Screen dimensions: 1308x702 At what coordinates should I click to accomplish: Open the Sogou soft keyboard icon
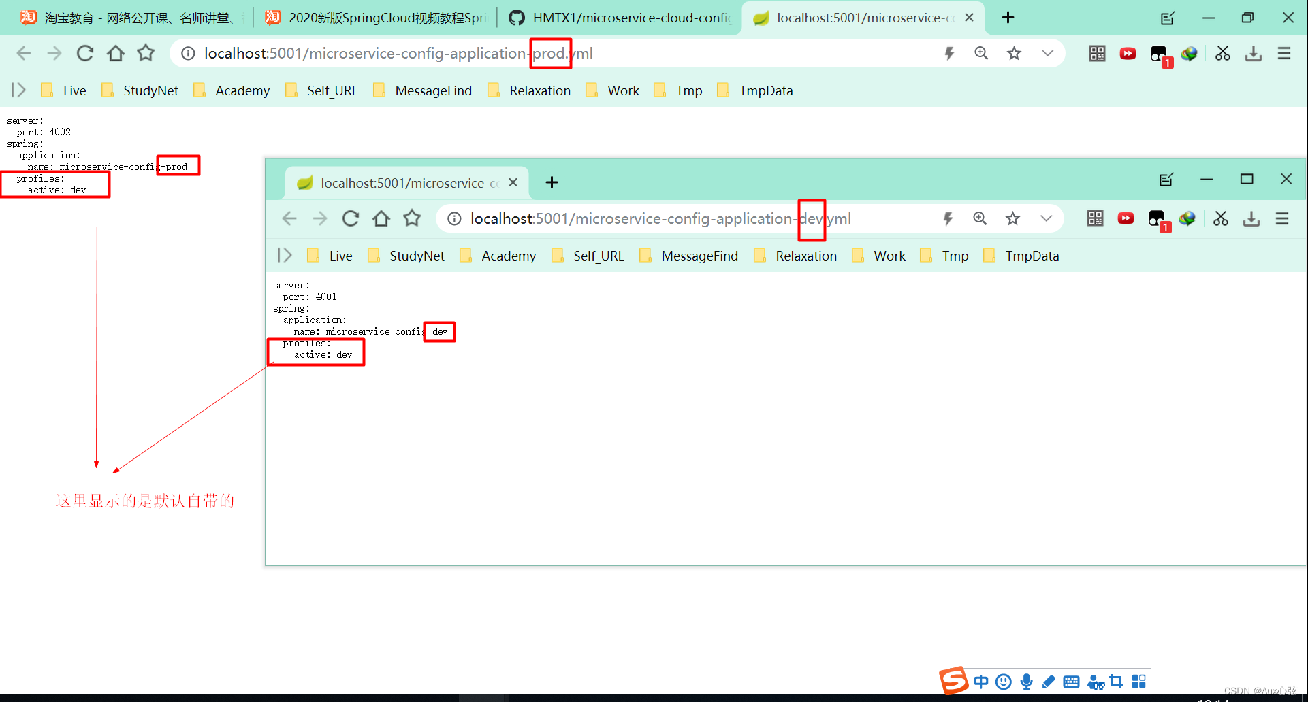coord(1071,681)
